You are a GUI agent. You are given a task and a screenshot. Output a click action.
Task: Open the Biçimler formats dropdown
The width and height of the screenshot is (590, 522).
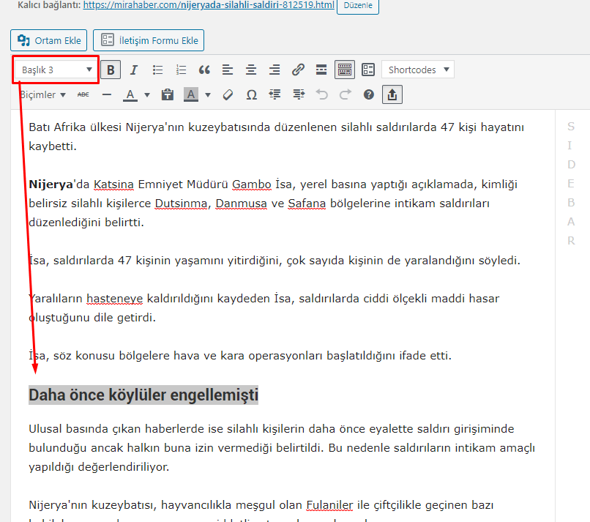pyautogui.click(x=42, y=94)
